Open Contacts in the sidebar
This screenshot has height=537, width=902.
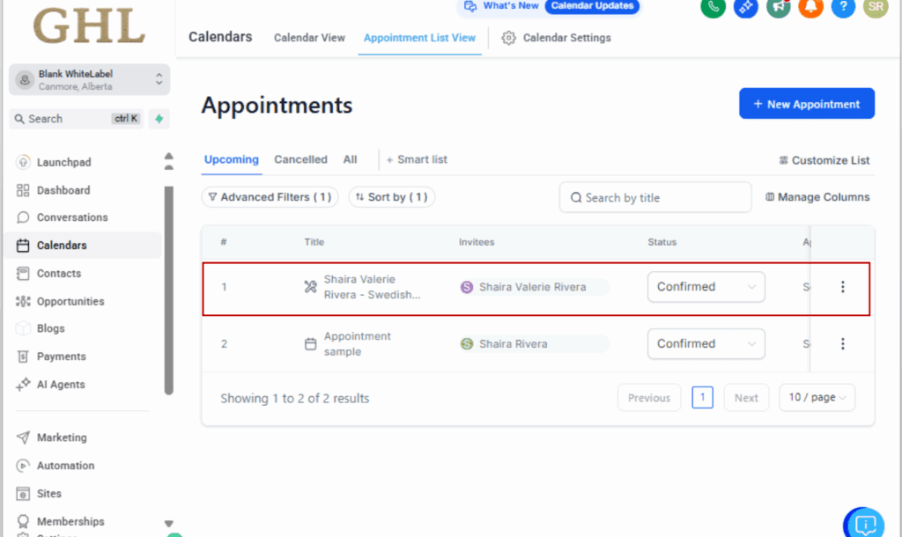[x=58, y=274]
